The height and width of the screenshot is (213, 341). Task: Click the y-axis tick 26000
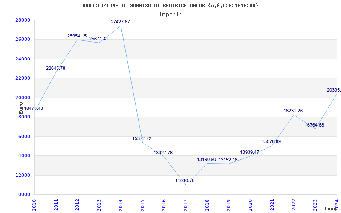[x=23, y=40]
